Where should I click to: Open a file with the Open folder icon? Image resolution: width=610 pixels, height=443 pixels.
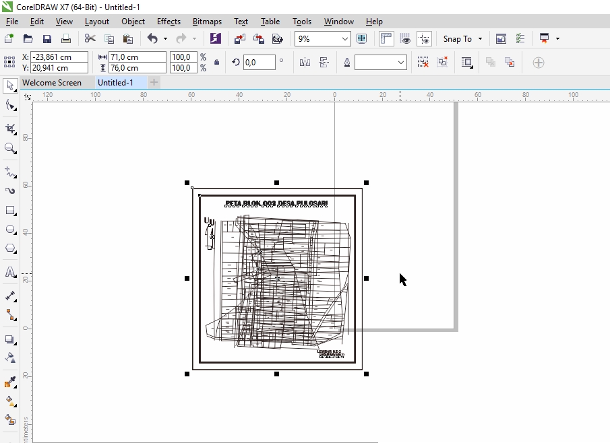coord(28,38)
